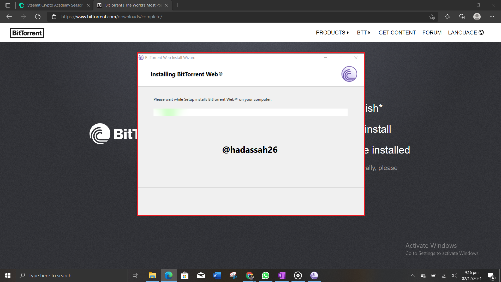
Task: Open OneDrive tray icon
Action: pos(423,275)
